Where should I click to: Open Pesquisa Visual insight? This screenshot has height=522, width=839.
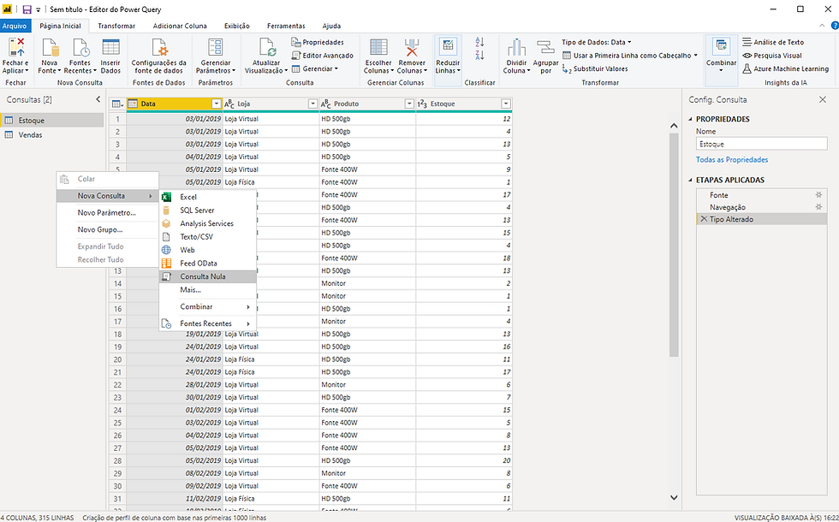pyautogui.click(x=772, y=56)
